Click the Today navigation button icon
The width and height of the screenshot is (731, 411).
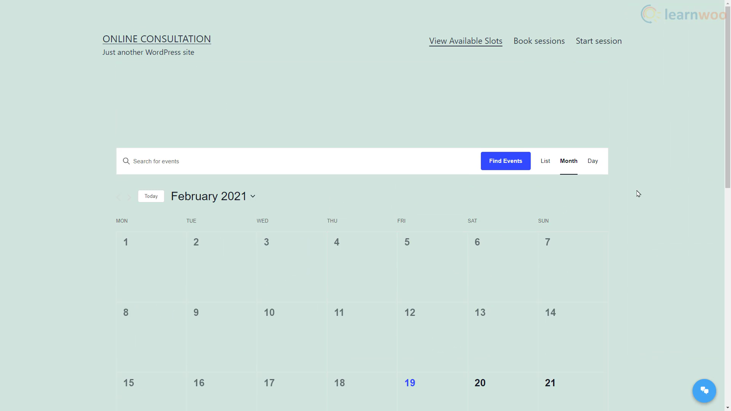pos(151,196)
